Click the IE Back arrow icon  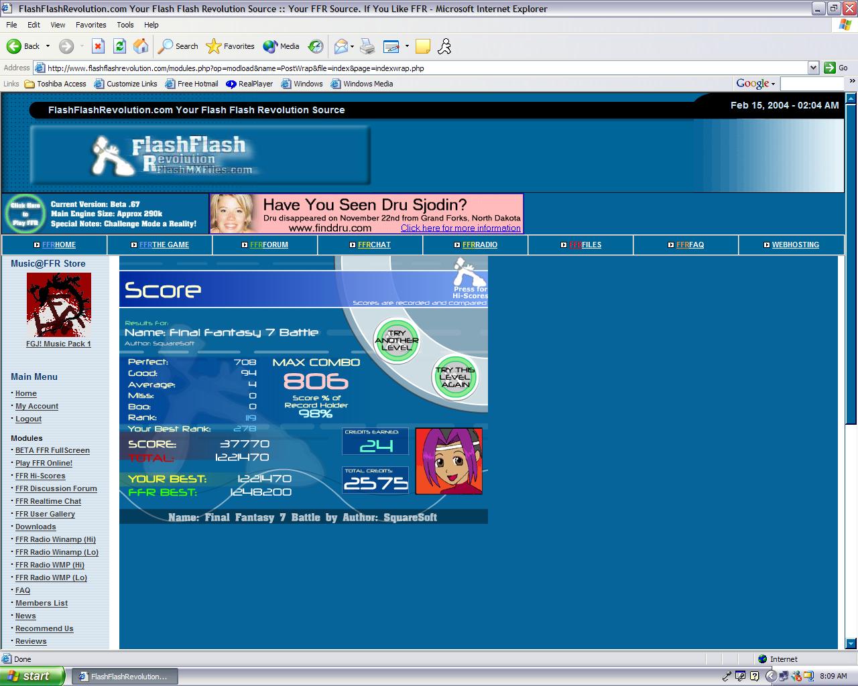click(14, 46)
